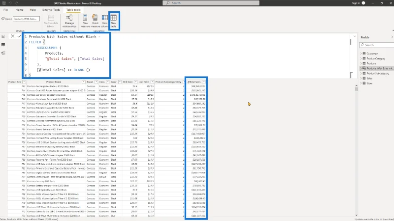
Task: Click the Product Subcategory Key column header
Action: coord(168,82)
